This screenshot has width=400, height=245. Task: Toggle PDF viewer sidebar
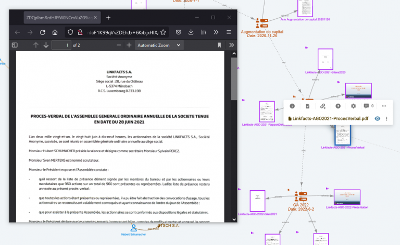(16, 45)
